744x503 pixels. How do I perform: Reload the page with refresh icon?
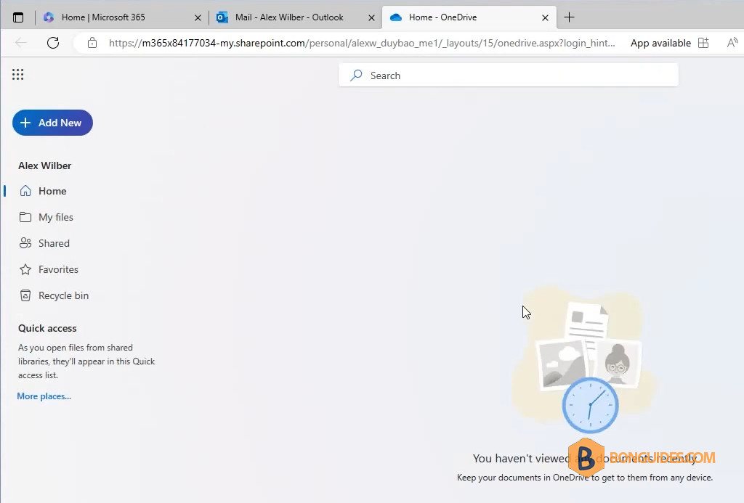(53, 43)
